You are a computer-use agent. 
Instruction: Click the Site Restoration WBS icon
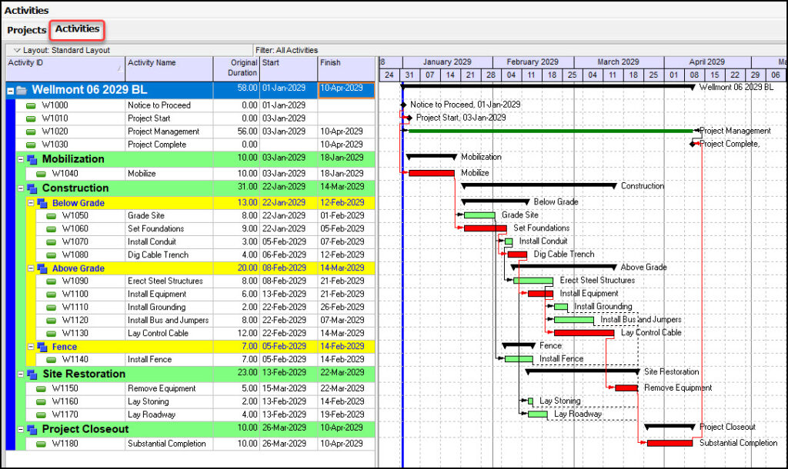click(32, 374)
